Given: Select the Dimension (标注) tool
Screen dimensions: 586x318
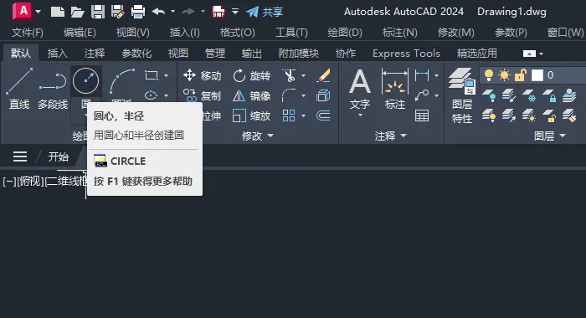Looking at the screenshot, I should click(x=395, y=89).
